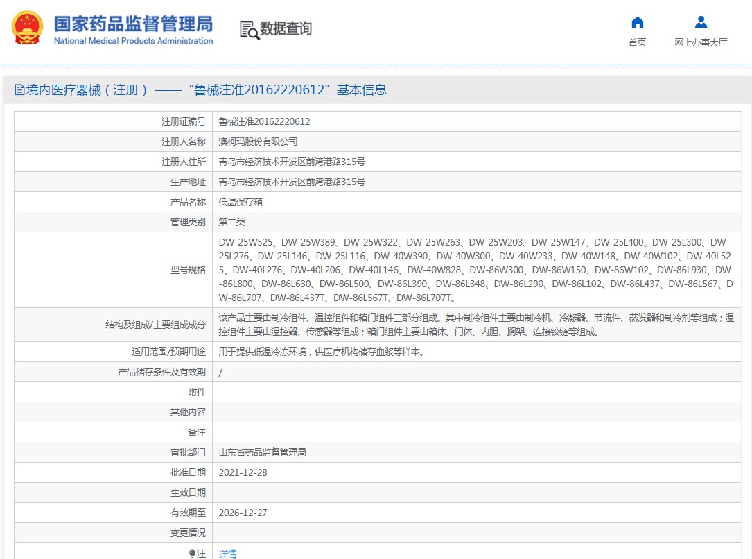Click the 型号规格 model list text
The height and width of the screenshot is (559, 752).
click(x=475, y=270)
